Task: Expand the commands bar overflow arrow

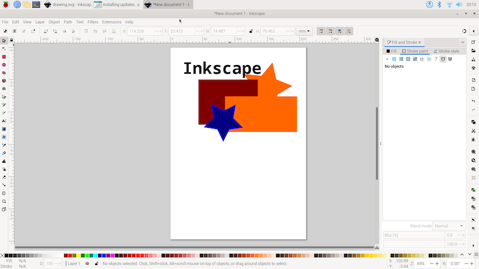Action: [474, 246]
